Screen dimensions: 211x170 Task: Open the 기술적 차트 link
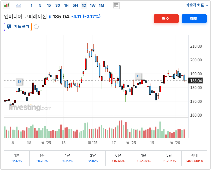click(x=197, y=5)
